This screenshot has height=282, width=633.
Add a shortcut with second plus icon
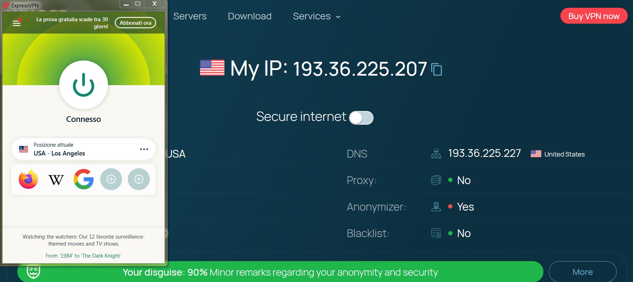[x=139, y=180]
